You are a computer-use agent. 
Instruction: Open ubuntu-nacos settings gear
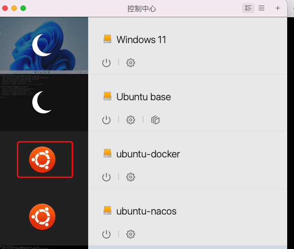tap(130, 234)
